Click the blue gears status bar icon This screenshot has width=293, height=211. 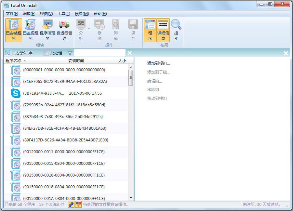tap(71, 204)
